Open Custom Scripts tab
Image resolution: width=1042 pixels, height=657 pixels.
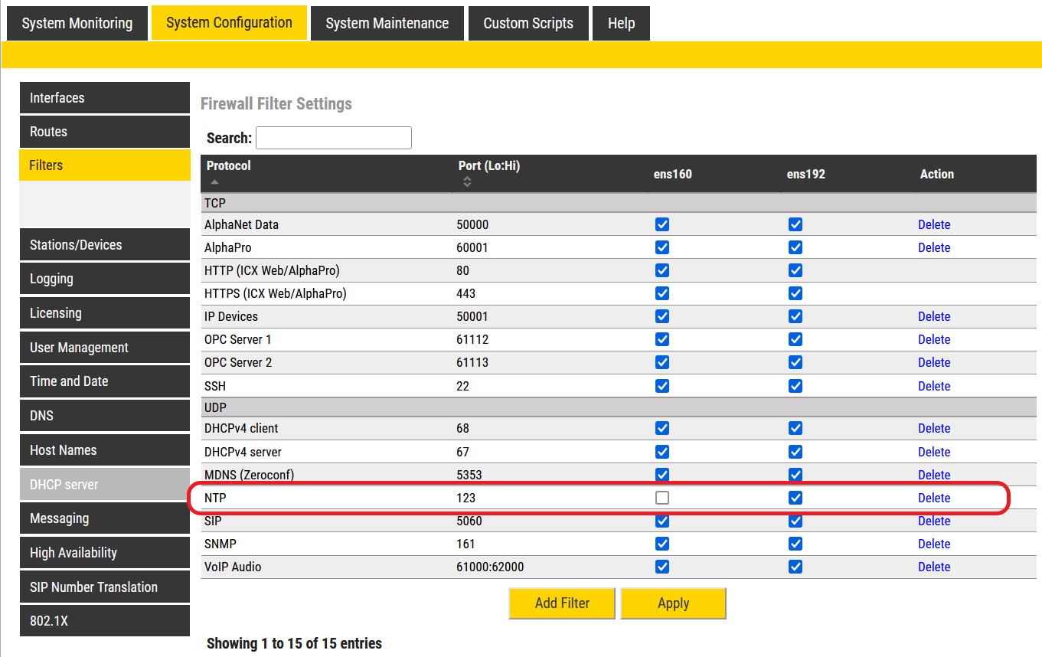coord(528,23)
